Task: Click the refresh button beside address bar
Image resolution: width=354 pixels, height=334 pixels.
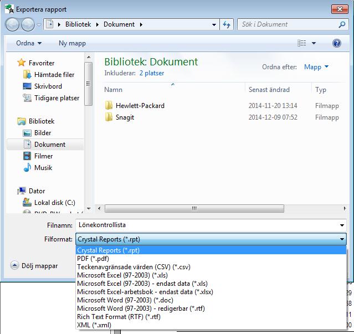Action: 227,24
